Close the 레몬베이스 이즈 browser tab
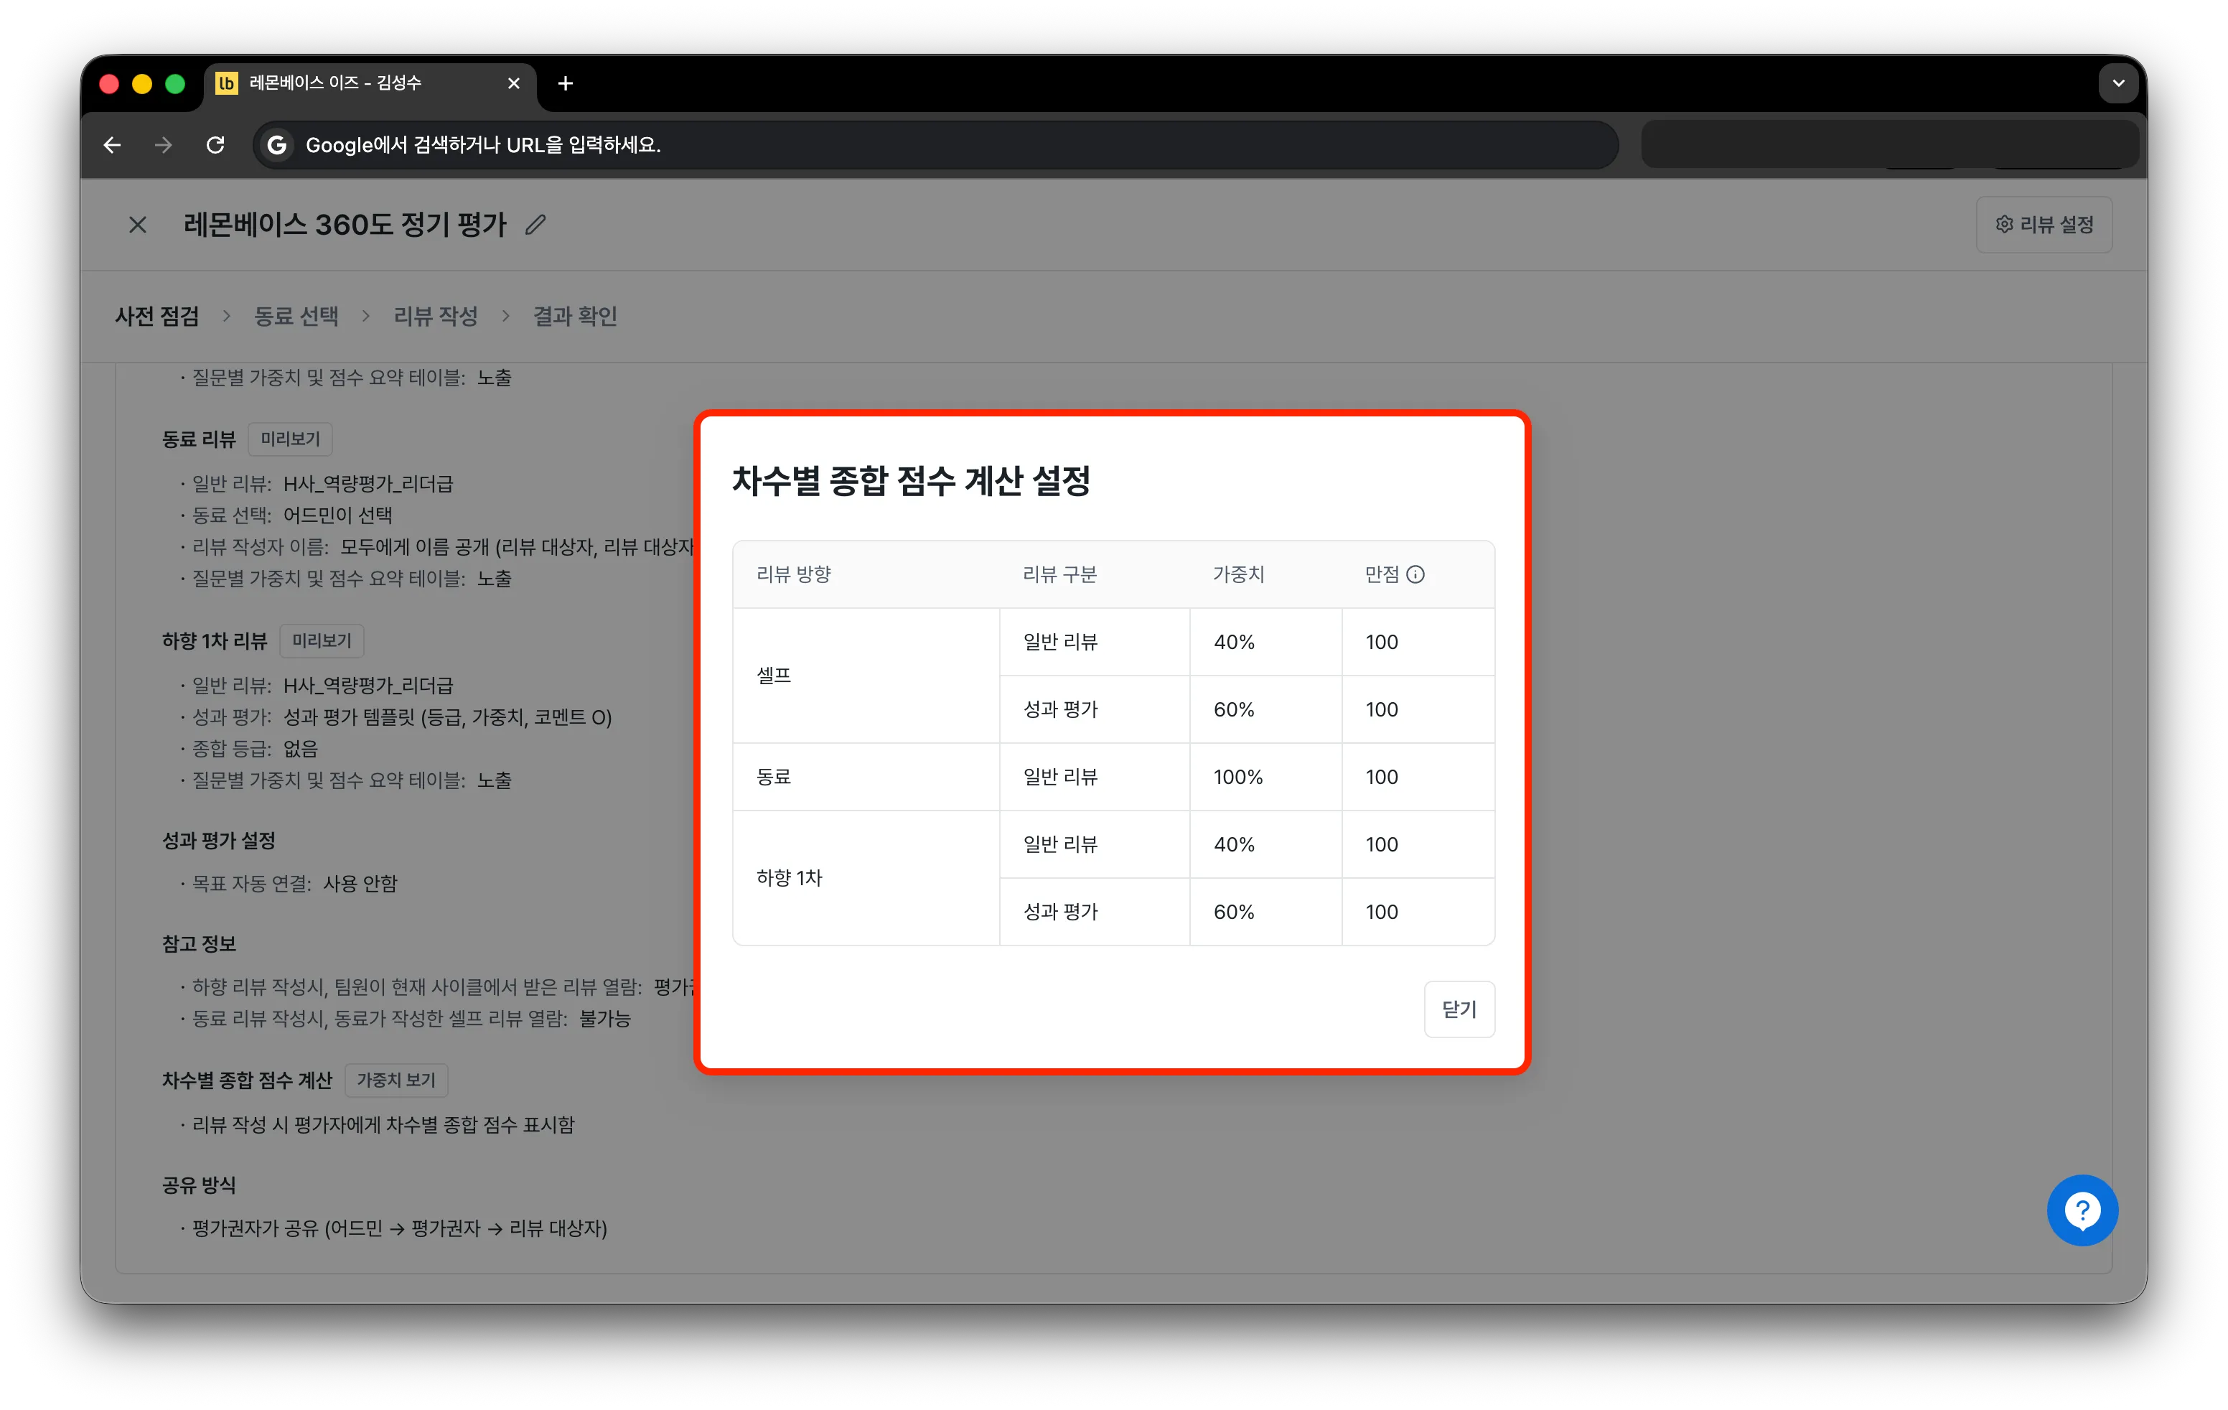This screenshot has height=1410, width=2228. coord(513,83)
